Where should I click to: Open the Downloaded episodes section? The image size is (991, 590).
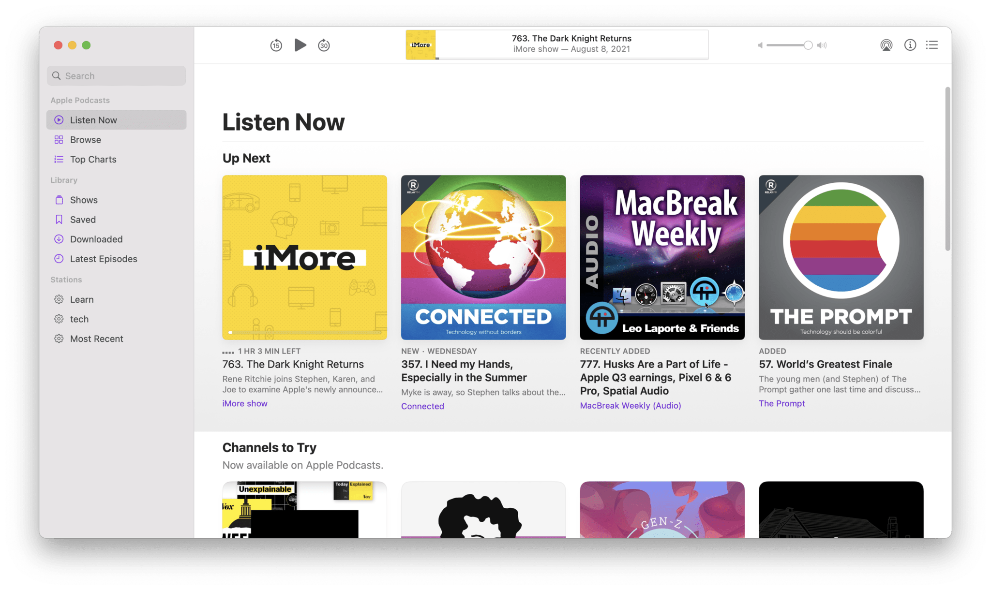96,239
